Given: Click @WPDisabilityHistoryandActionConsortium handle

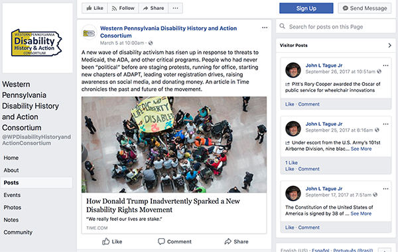Looking at the screenshot, I should [x=36, y=140].
